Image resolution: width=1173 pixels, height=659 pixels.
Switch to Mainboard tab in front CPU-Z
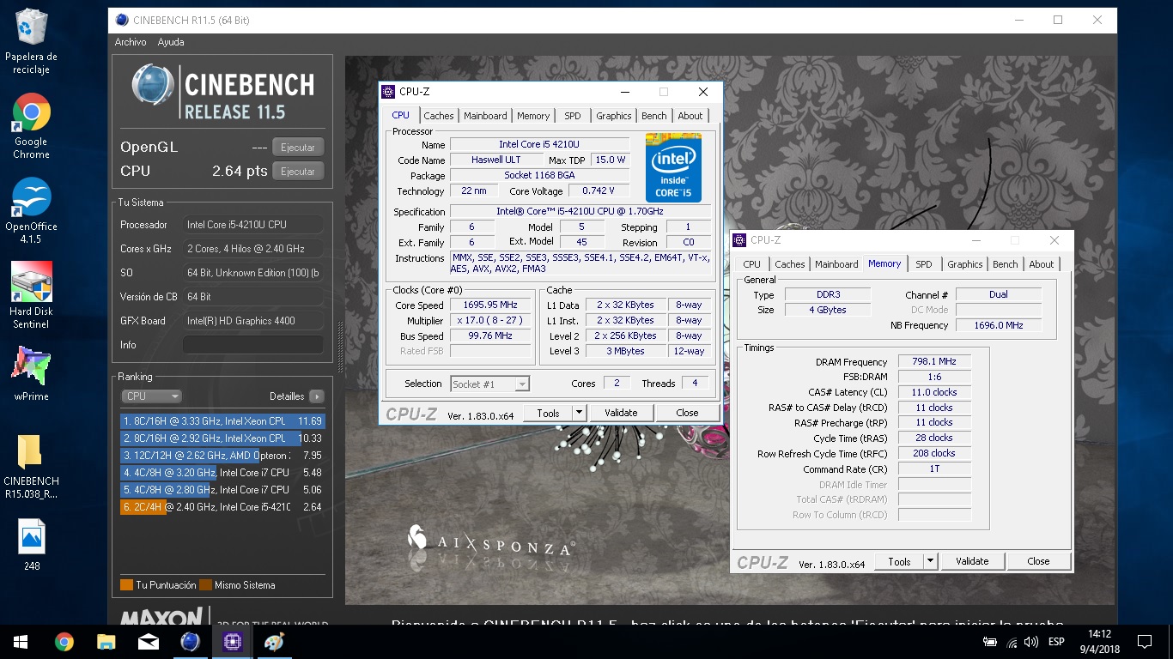[485, 116]
